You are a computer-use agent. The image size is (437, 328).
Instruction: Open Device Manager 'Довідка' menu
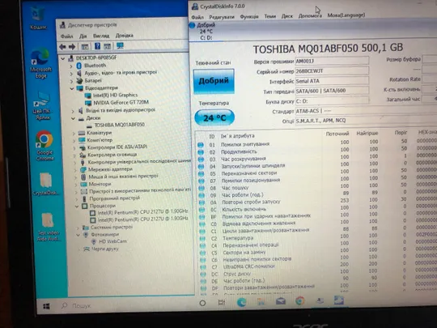pos(125,36)
